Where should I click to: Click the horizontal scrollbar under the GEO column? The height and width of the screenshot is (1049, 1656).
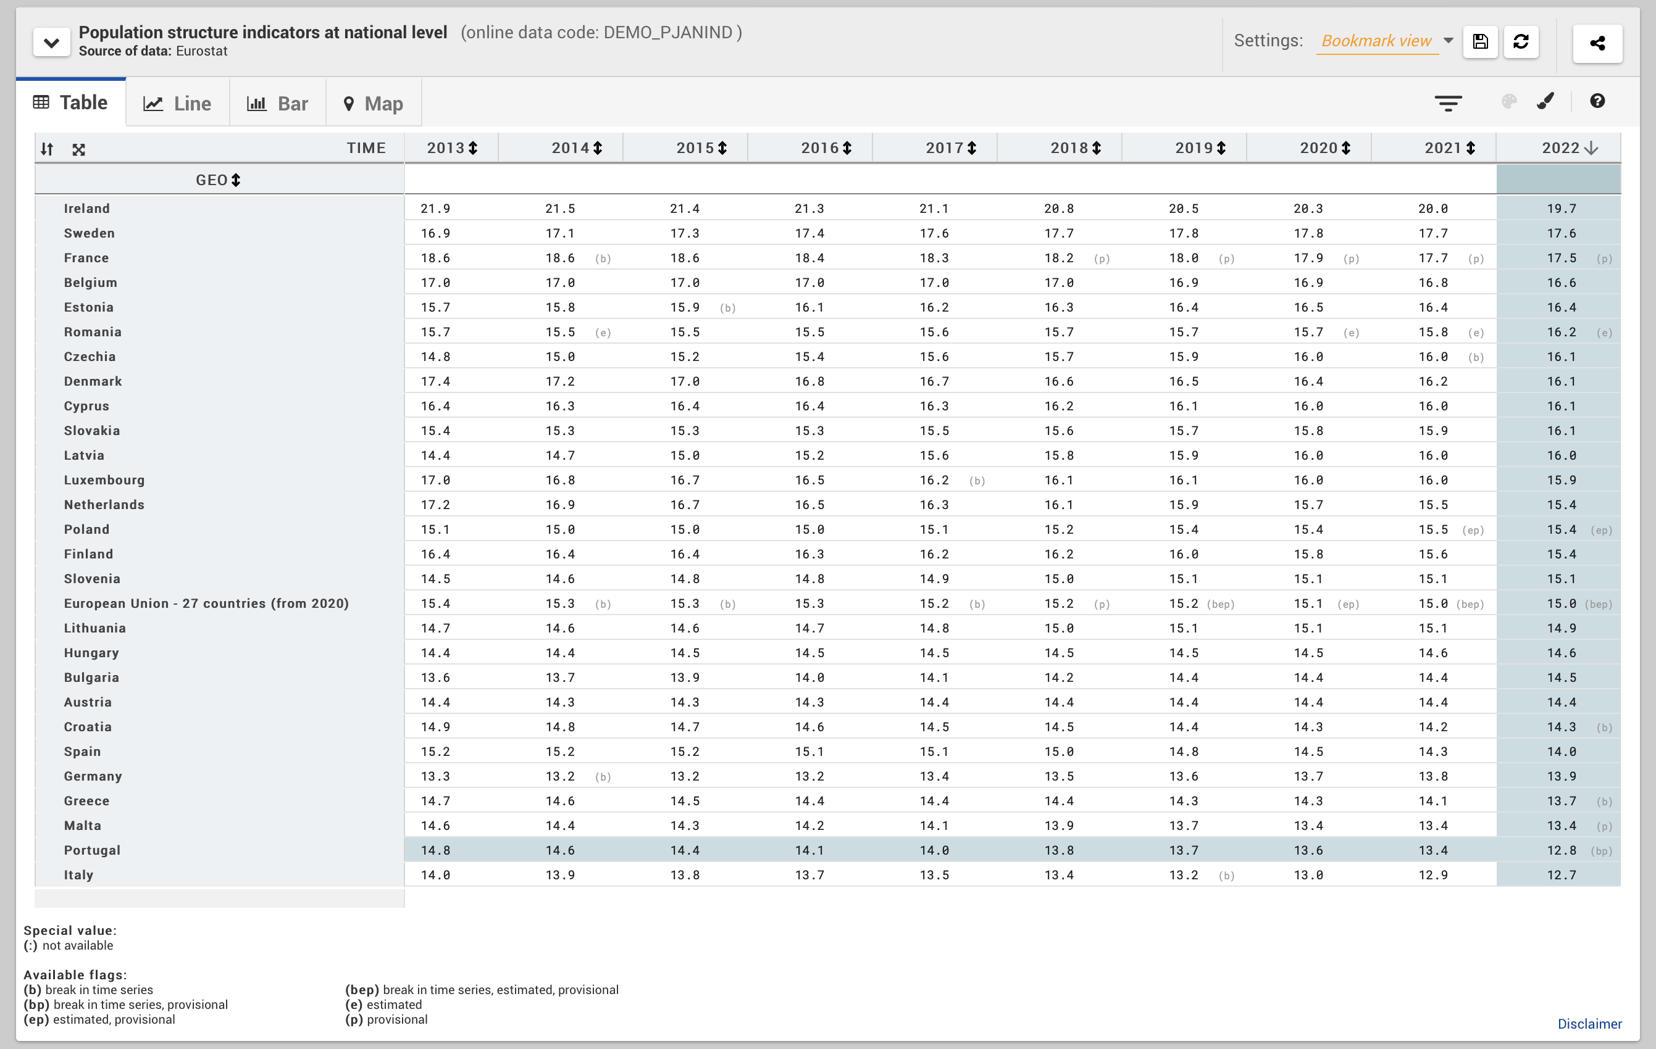click(219, 898)
